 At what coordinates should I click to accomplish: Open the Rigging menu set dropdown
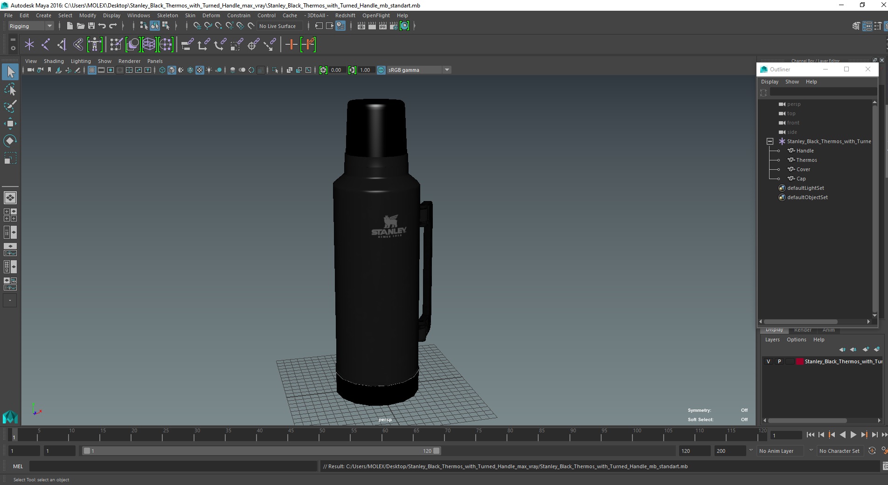click(31, 26)
